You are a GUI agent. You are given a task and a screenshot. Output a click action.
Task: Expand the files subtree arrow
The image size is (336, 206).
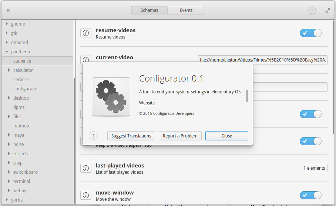click(x=9, y=116)
